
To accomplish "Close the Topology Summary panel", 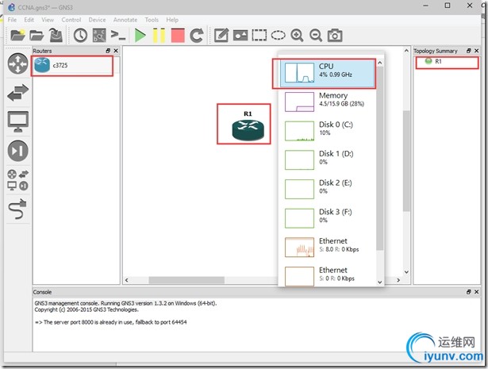I will 476,51.
